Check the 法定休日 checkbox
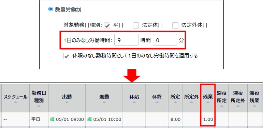263x128 pixels. (136, 25)
